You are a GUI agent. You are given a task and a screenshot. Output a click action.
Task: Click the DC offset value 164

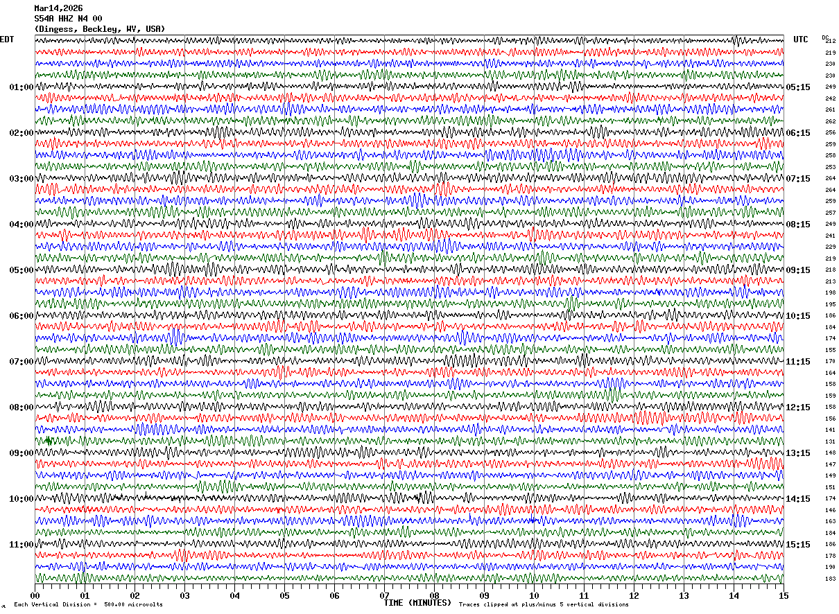[x=830, y=373]
